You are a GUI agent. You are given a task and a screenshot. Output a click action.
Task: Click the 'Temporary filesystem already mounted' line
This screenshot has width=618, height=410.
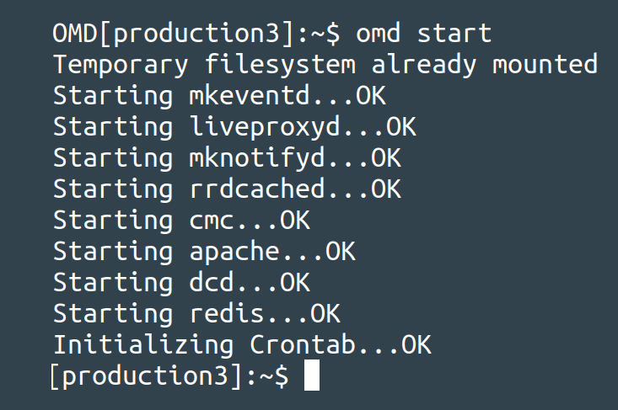(325, 65)
